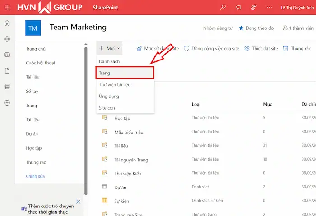316x216 pixels.
Task: Click the plus create icon in left rail
Action: point(7,103)
